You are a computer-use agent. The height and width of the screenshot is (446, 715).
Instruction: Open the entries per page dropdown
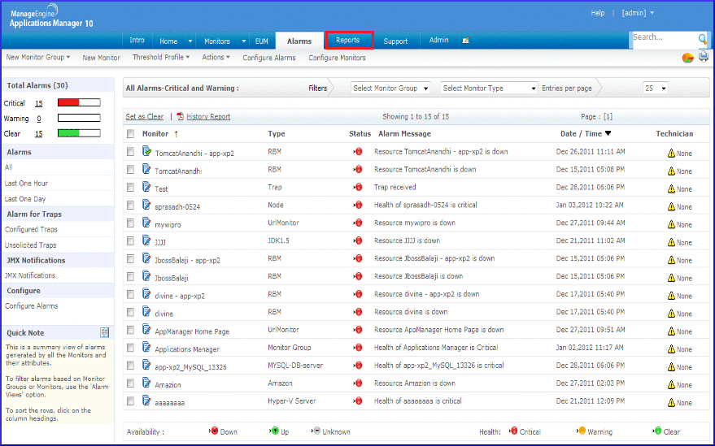[656, 88]
